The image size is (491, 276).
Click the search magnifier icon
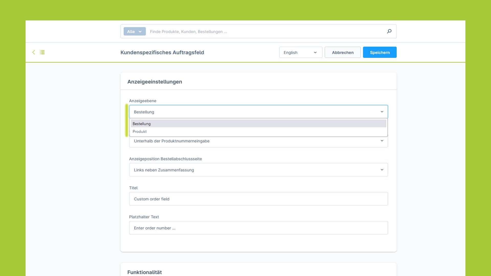(x=389, y=31)
